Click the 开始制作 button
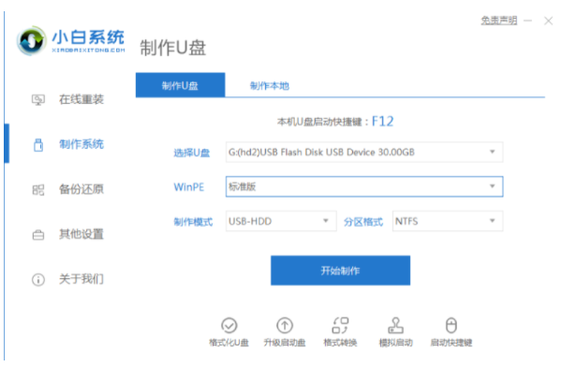This screenshot has height=367, width=562. pos(340,271)
